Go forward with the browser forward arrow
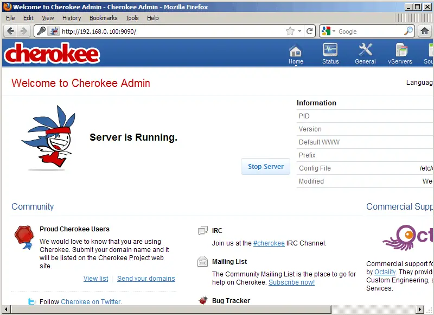Image resolution: width=434 pixels, height=315 pixels. pos(23,31)
